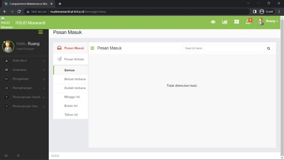Click the monitor icon at sidebar bottom

tap(6, 156)
